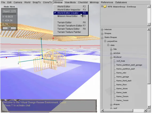
Task: Open the SnapTo menu
Action: pos(37,2)
